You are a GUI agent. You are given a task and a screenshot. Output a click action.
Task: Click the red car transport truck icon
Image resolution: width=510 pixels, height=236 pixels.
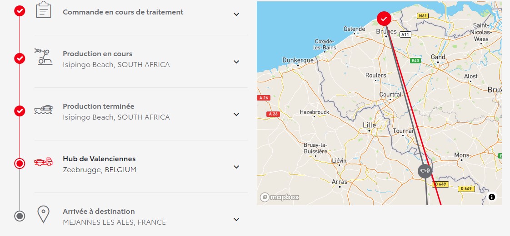point(44,162)
